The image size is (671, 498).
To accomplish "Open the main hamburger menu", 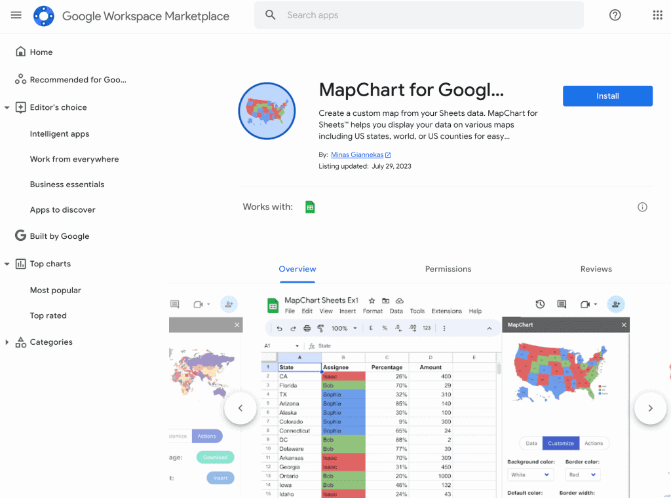I will tap(16, 16).
